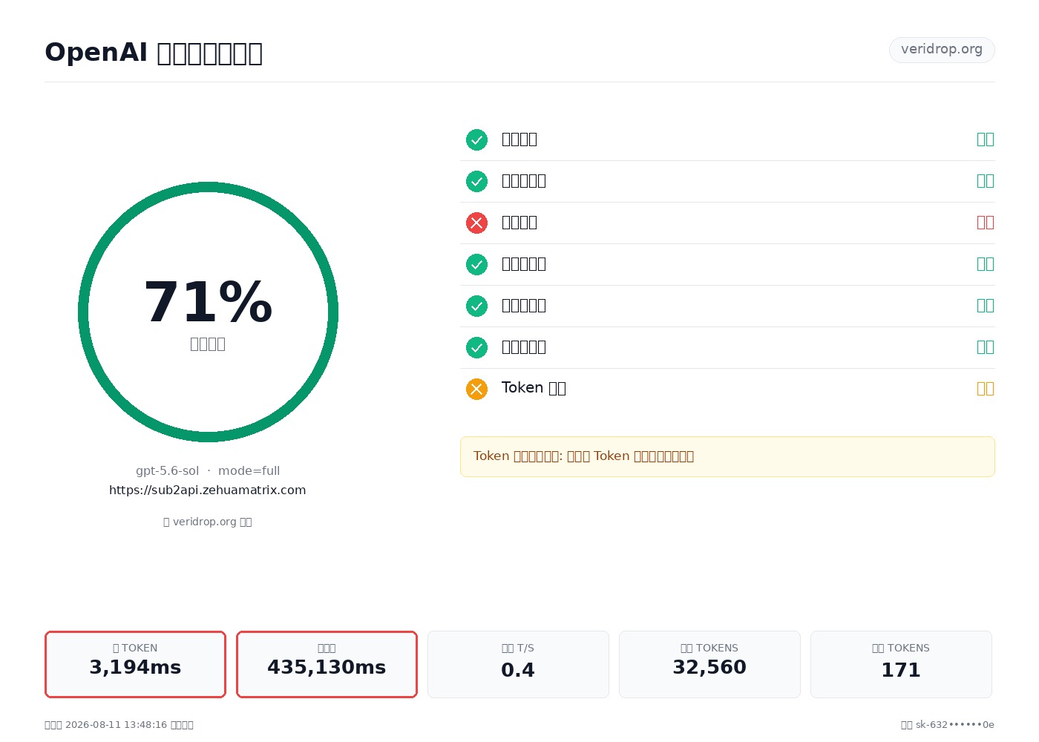1039x742 pixels.
Task: Click the orange X icon beside Token row
Action: pos(476,389)
